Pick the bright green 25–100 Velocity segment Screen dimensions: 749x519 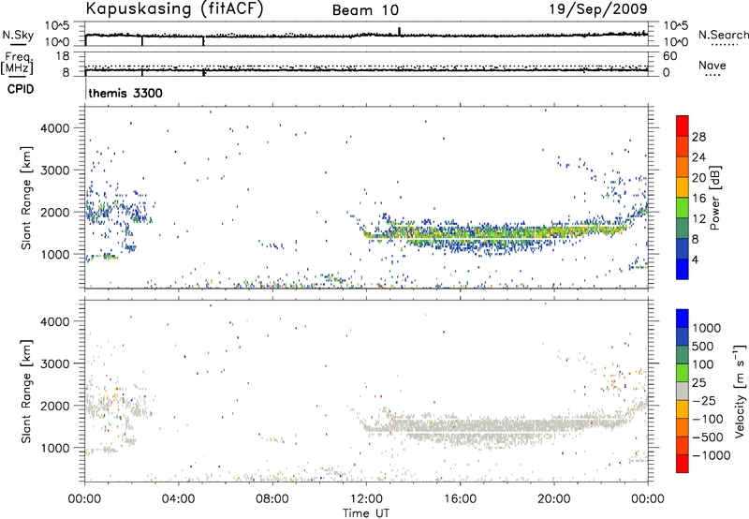pos(683,373)
